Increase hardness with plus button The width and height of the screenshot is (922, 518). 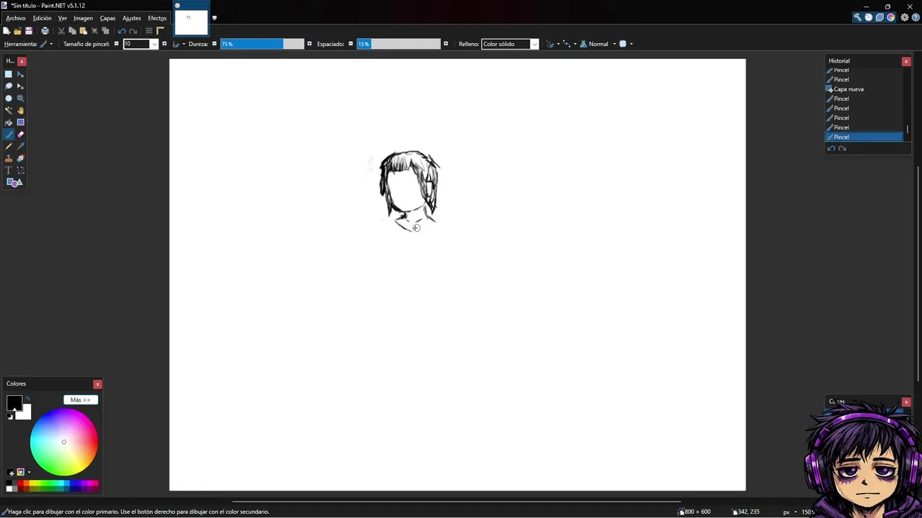(x=310, y=44)
